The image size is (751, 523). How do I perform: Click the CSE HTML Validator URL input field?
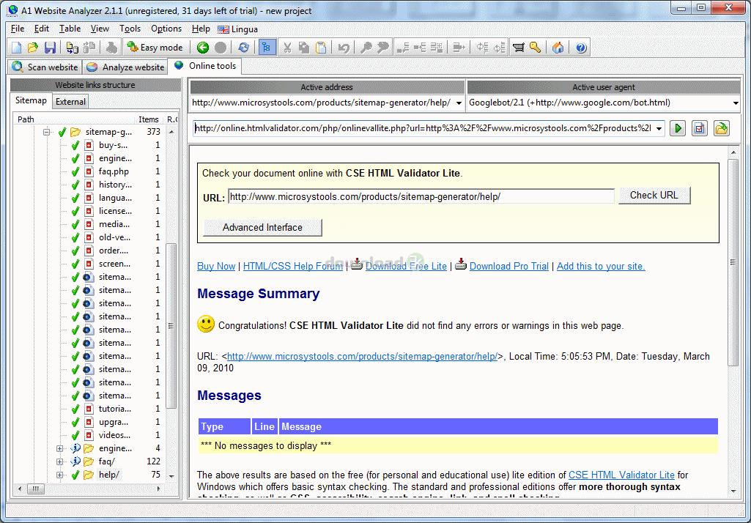(x=421, y=197)
